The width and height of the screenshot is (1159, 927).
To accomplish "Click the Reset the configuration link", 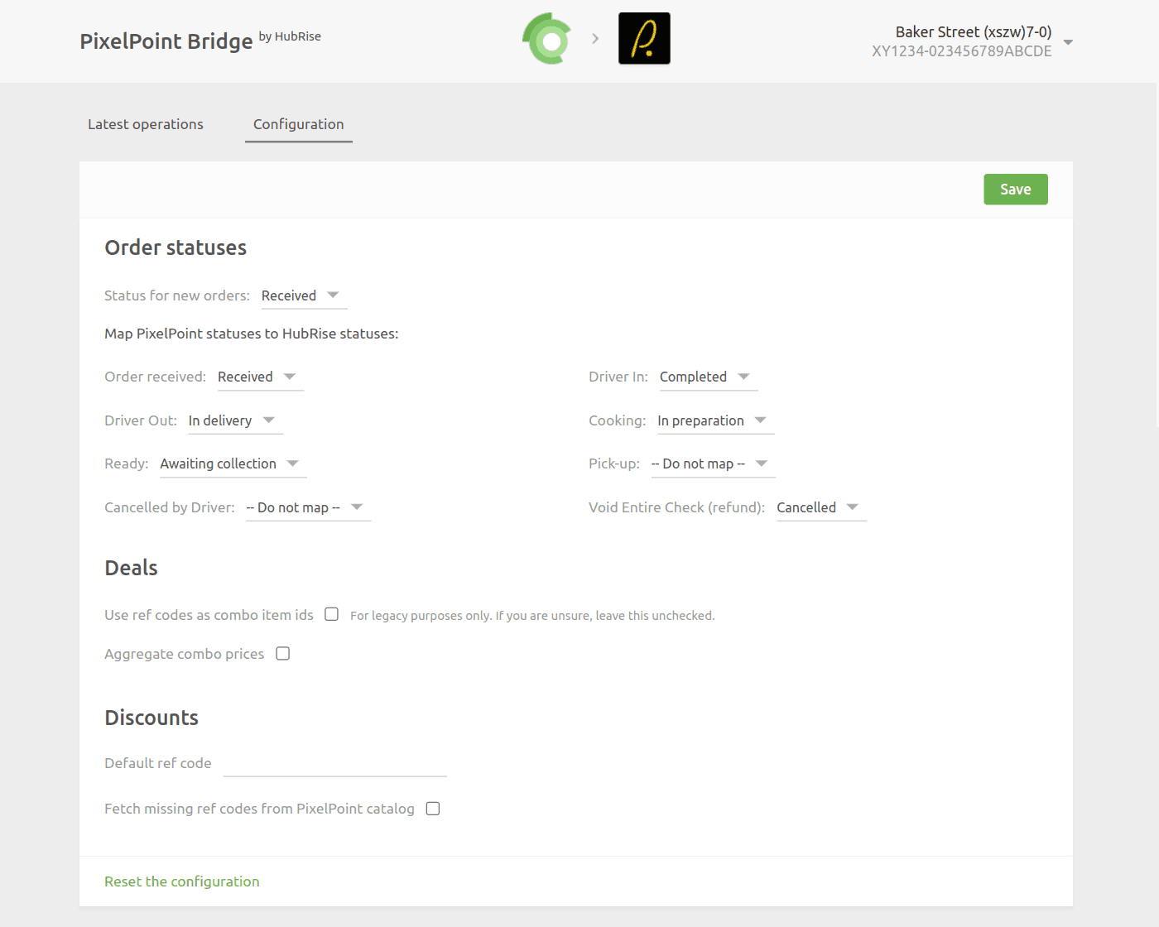I will pyautogui.click(x=182, y=881).
